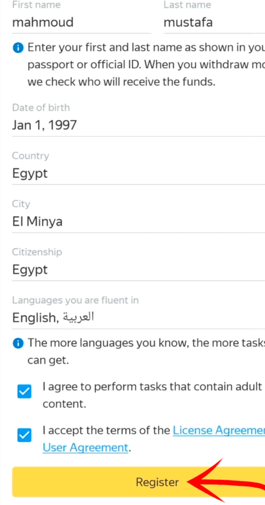Viewport: 265px width, 505px height.
Task: Click the El Minya city text
Action: [37, 221]
